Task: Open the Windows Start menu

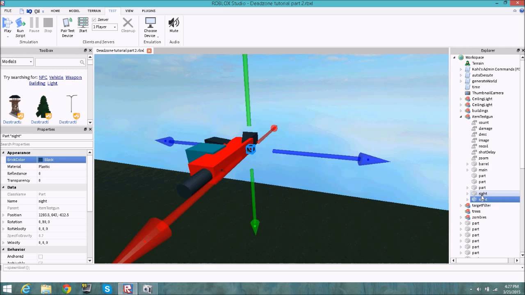Action: 7,289
